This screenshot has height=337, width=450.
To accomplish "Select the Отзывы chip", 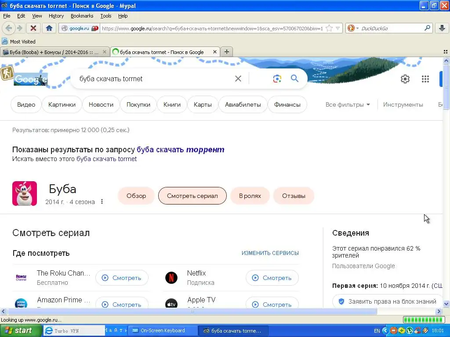I will [294, 196].
